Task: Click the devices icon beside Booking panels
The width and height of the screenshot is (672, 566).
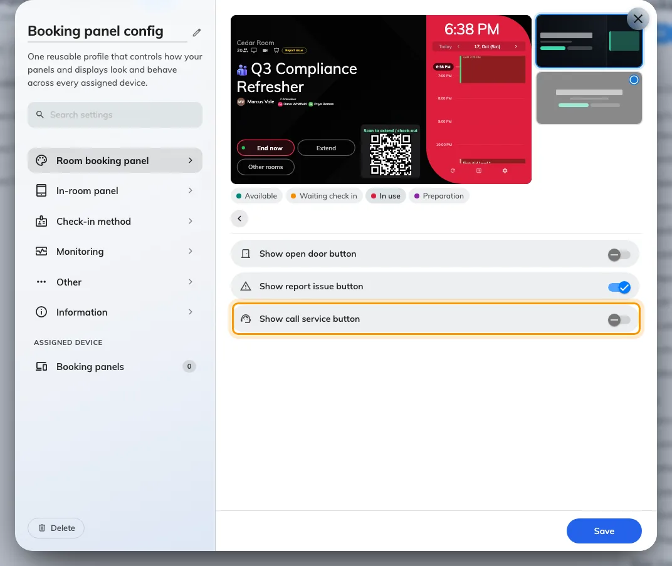Action: (x=41, y=366)
